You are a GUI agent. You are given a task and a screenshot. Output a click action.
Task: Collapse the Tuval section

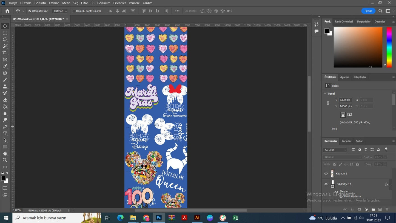tap(325, 94)
